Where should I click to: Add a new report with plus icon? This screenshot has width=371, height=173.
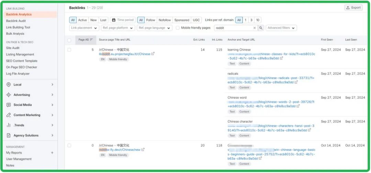(52, 153)
